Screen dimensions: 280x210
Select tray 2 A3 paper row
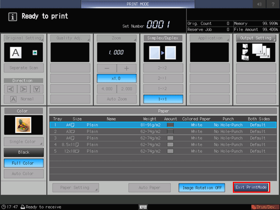point(163,132)
